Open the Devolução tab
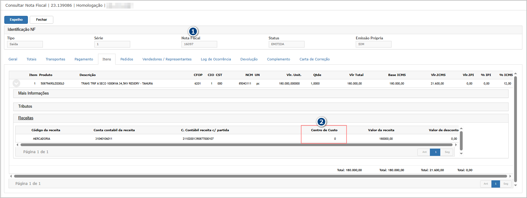 pyautogui.click(x=249, y=59)
